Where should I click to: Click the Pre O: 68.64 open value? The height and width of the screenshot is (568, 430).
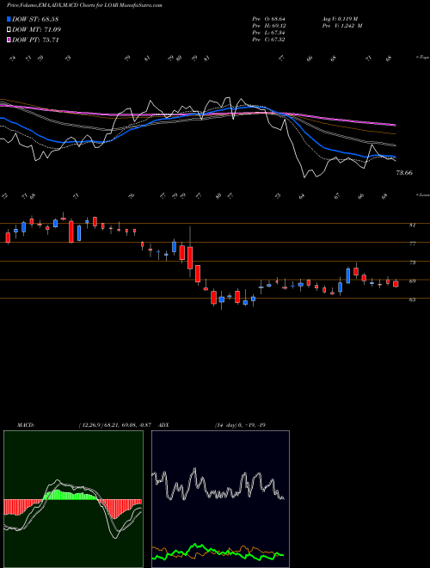click(x=268, y=19)
